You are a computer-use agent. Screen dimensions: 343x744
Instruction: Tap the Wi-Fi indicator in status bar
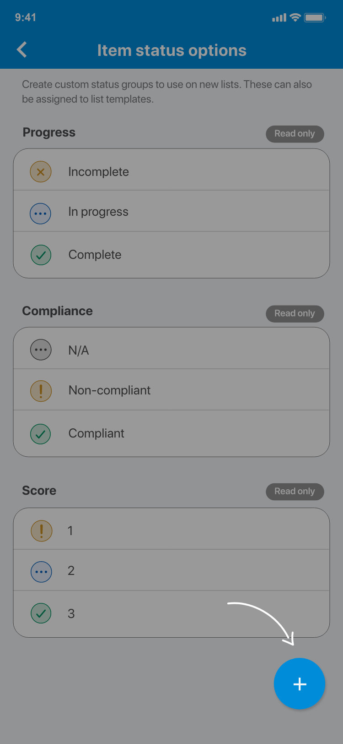295,17
